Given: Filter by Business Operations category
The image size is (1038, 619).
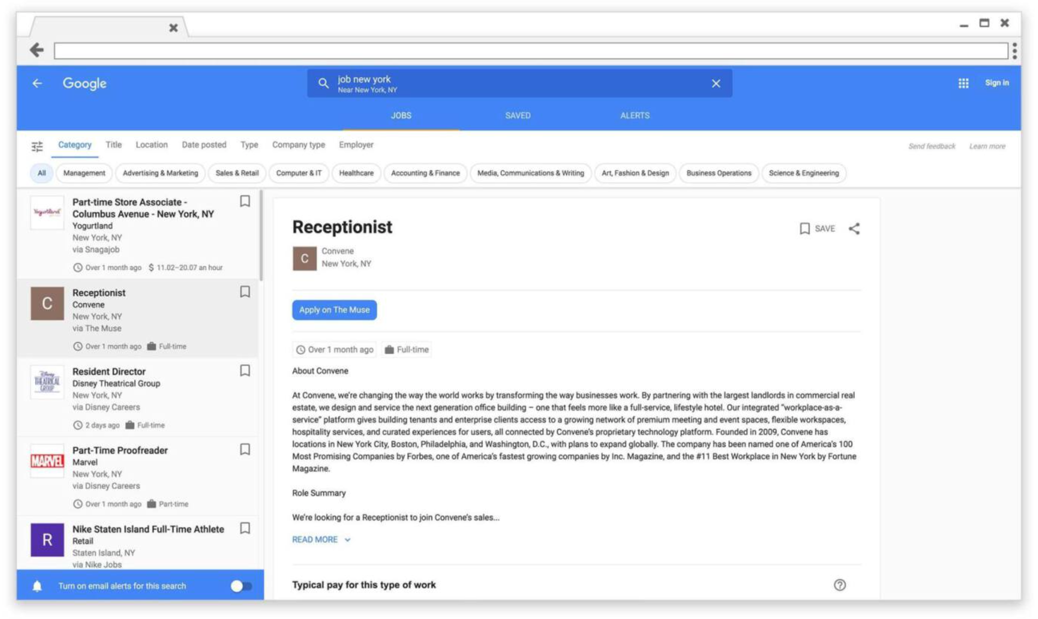Looking at the screenshot, I should (719, 173).
